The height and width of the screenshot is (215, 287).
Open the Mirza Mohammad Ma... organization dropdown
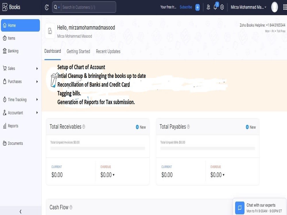[x=248, y=7]
